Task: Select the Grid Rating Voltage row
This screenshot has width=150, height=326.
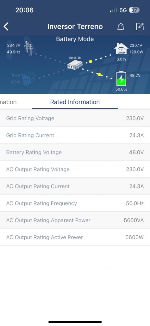Action: click(x=75, y=118)
